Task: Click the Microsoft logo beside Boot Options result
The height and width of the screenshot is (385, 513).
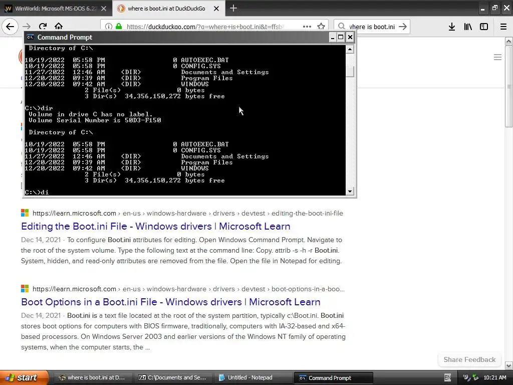Action: pyautogui.click(x=25, y=288)
